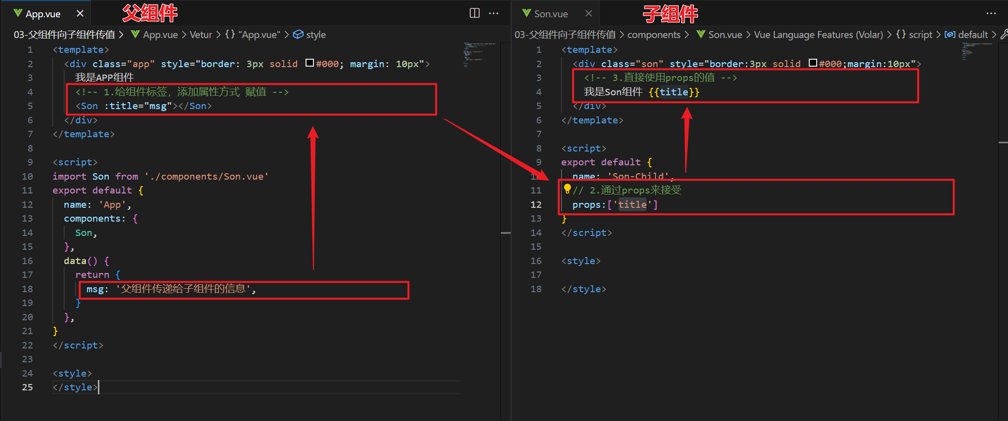The width and height of the screenshot is (1008, 421).
Task: Open the {} "App.vue" breadcrumb segment
Action: point(253,35)
